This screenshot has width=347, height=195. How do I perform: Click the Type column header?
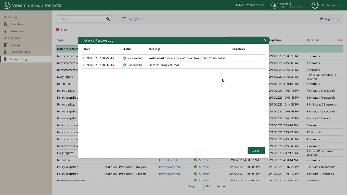click(60, 40)
